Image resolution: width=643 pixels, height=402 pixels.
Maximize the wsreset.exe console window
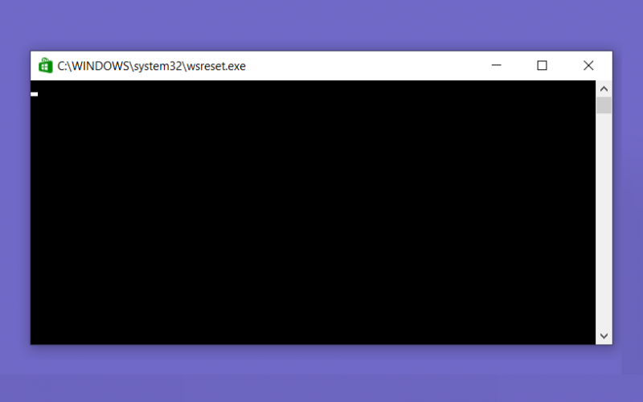[542, 66]
